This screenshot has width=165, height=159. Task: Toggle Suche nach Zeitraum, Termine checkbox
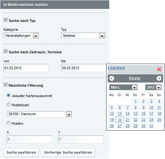coord(5,51)
